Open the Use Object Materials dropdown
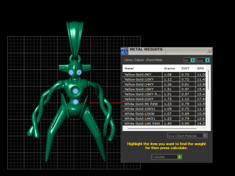This screenshot has width=235, height=176. (188, 135)
